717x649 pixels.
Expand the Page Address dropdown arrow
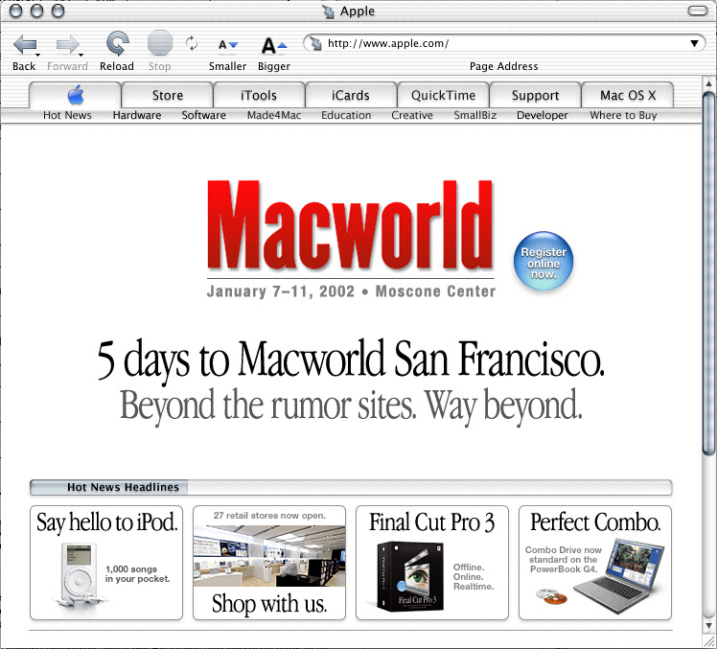(x=694, y=43)
